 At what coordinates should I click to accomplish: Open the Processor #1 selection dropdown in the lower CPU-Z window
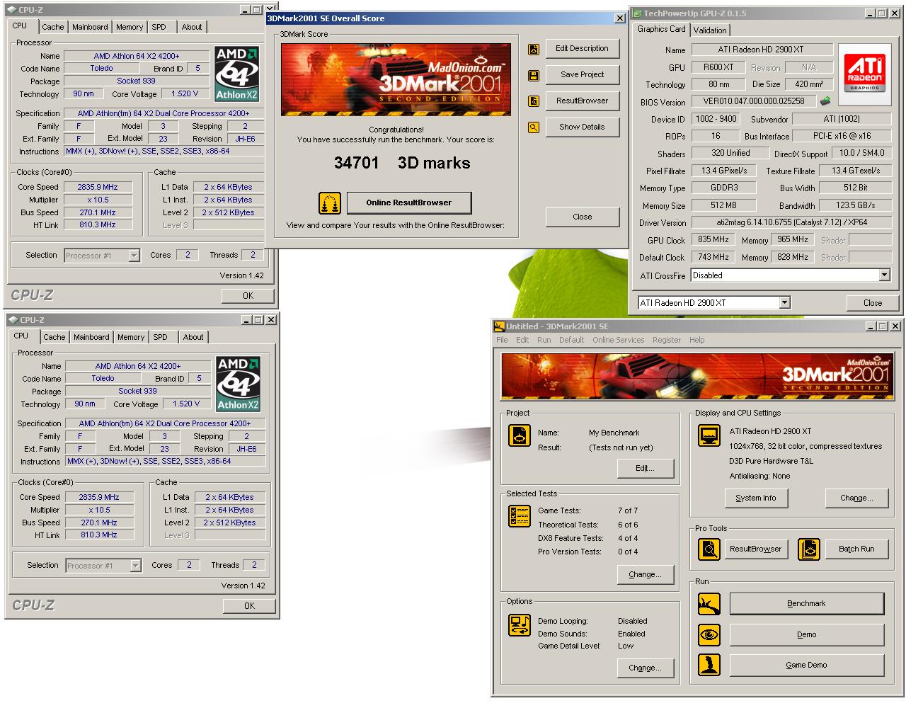click(136, 566)
